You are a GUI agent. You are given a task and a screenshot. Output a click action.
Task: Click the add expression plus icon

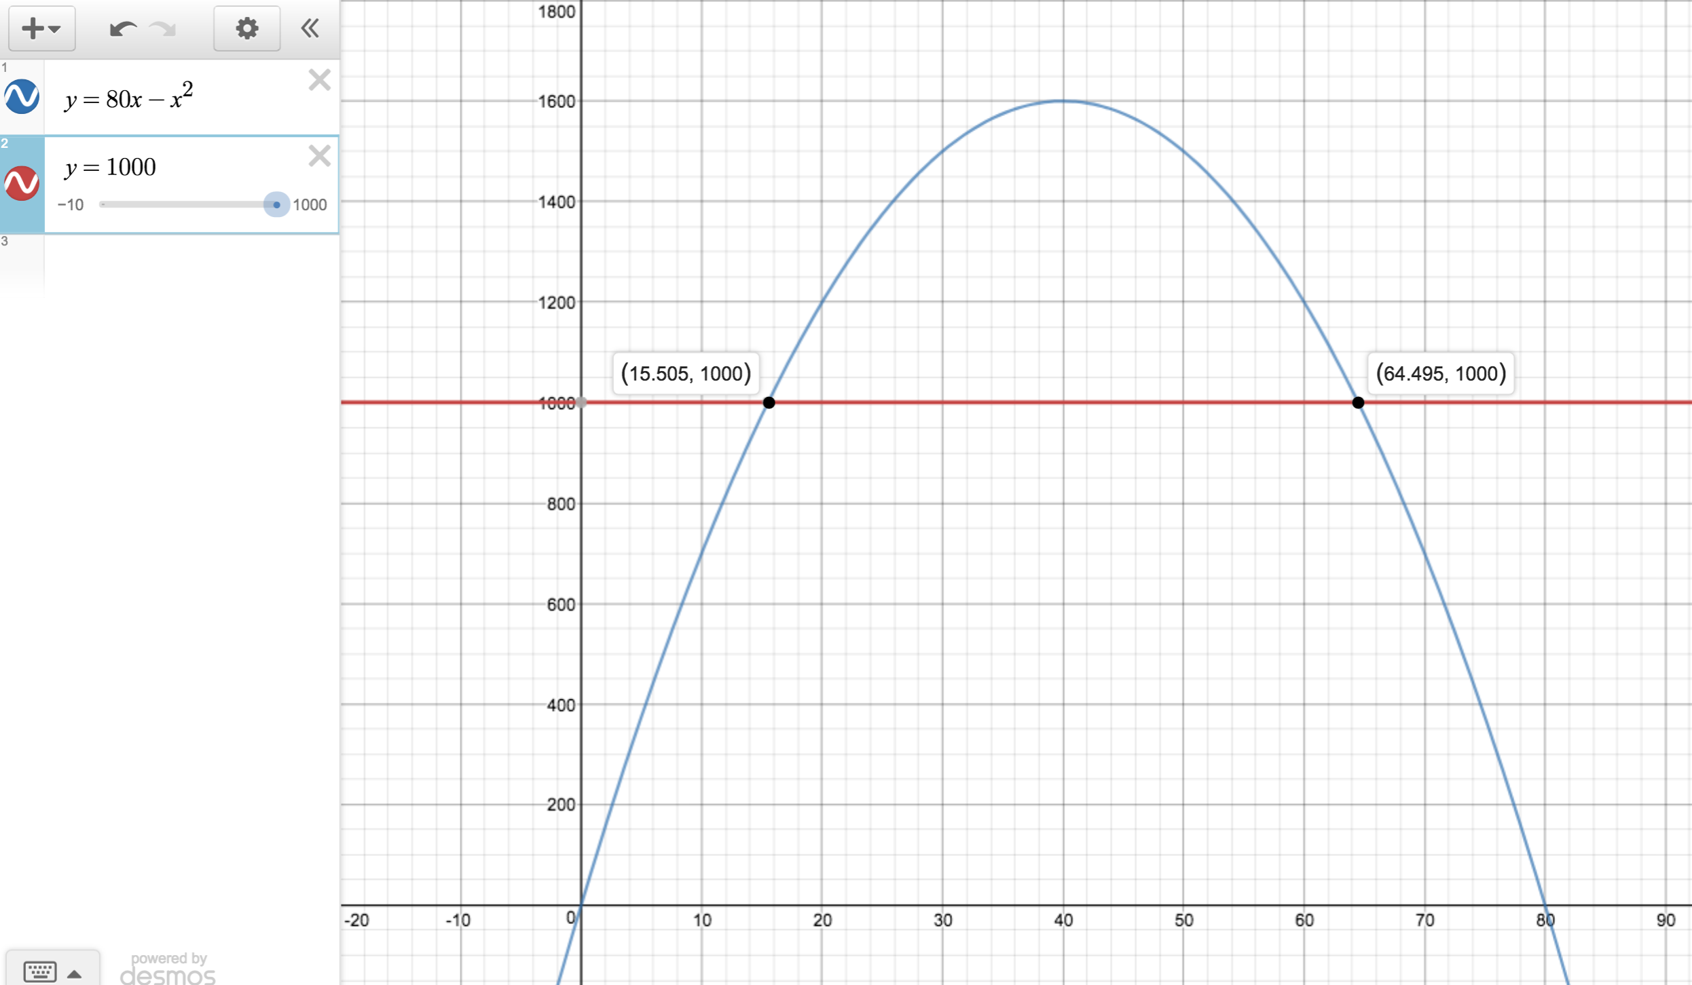[32, 28]
